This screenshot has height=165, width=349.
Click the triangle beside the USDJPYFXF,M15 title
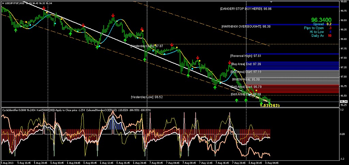3,3
